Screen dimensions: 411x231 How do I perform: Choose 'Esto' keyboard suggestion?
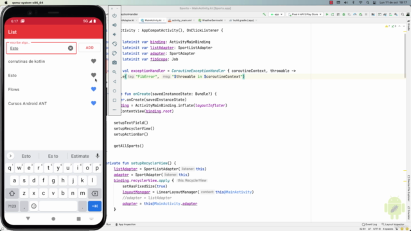[26, 156]
